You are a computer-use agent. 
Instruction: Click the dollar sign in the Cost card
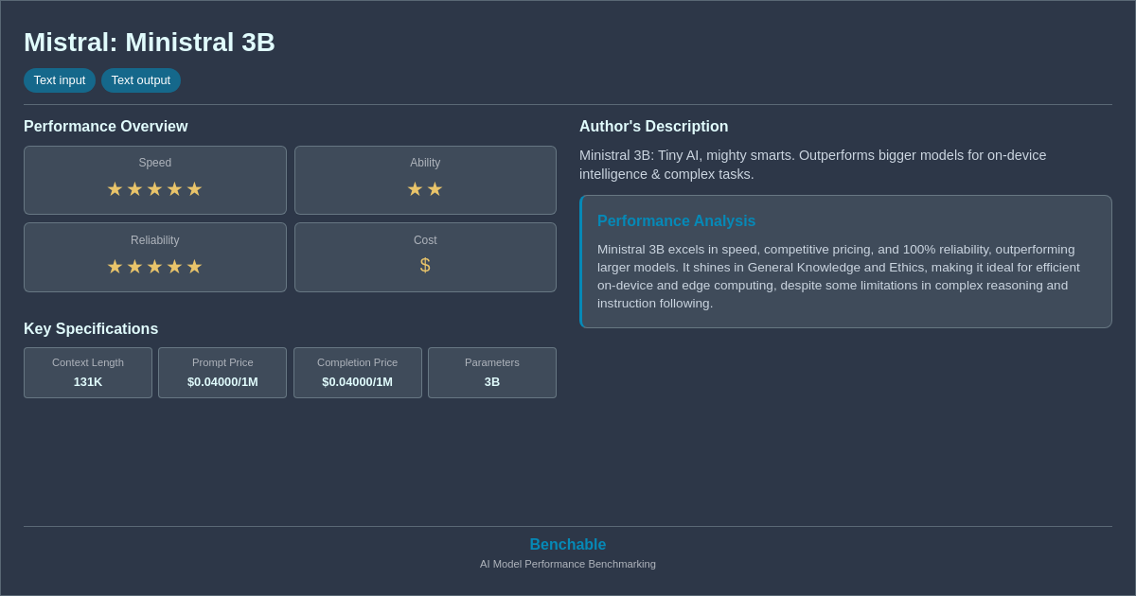click(425, 265)
